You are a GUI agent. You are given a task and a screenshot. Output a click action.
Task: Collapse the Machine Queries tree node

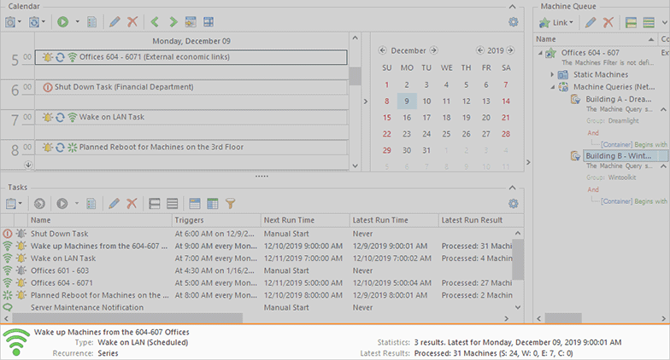point(553,88)
